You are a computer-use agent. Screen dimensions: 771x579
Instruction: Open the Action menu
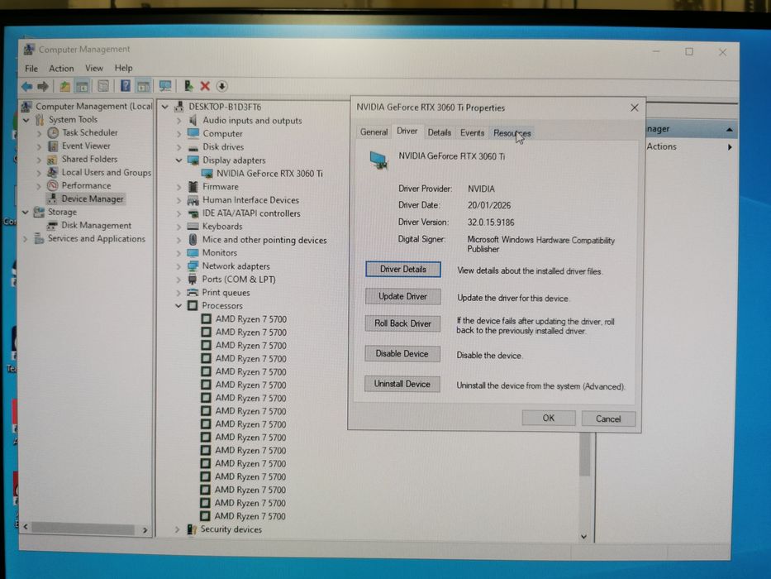61,69
